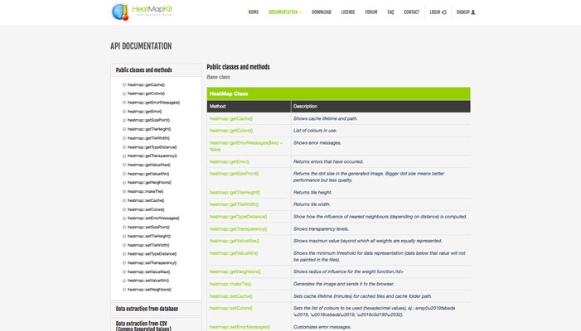The image size is (581, 331).
Task: Click the Login button with arrow icon
Action: pyautogui.click(x=438, y=12)
